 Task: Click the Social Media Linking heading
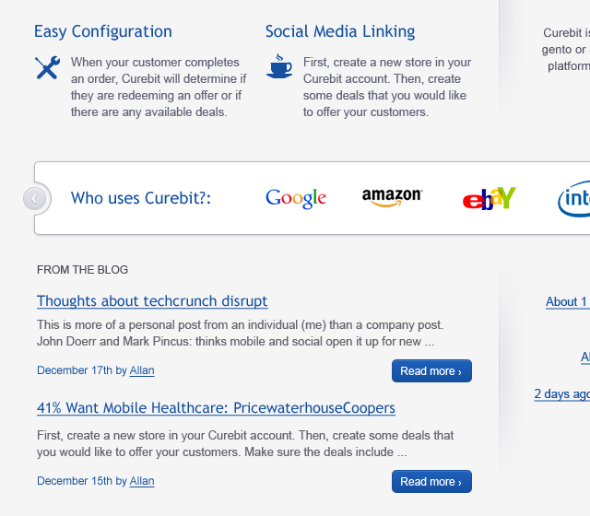pos(340,31)
